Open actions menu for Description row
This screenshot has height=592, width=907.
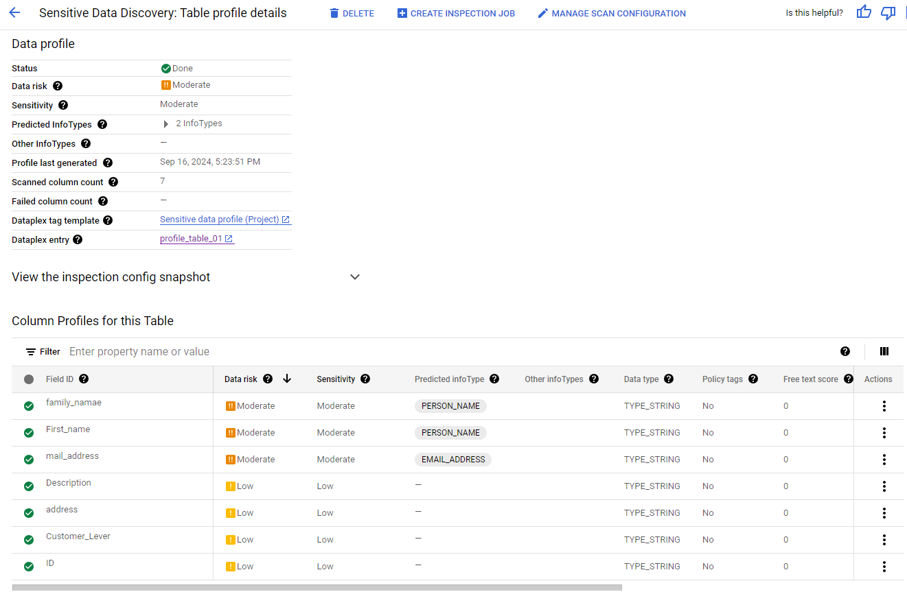pos(884,486)
